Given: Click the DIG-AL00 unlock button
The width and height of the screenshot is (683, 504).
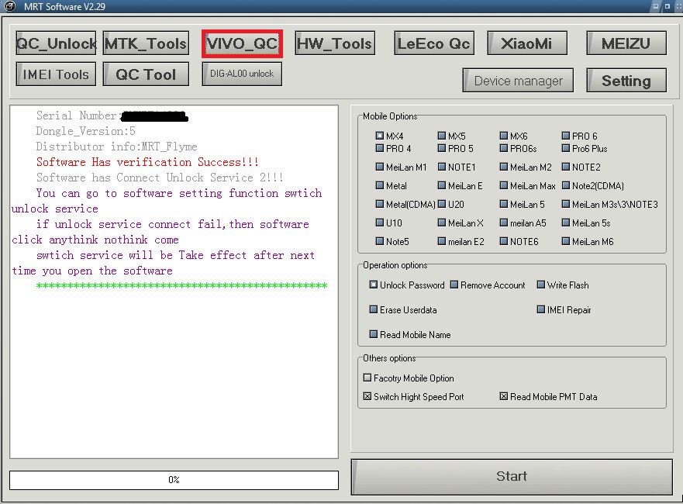Looking at the screenshot, I should [242, 74].
